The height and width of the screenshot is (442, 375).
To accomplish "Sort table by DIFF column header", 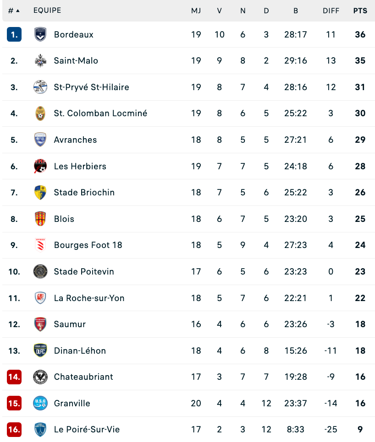I will point(331,11).
